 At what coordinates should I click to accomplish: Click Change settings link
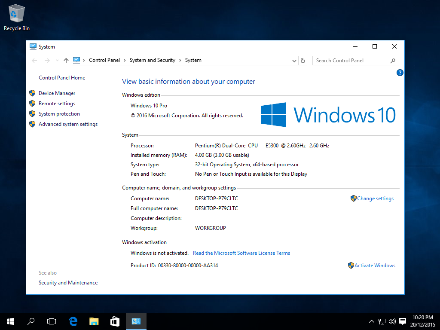coord(375,199)
